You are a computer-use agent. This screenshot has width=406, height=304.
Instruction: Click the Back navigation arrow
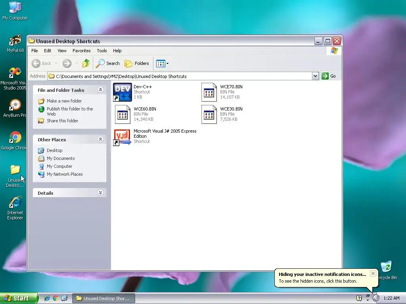[36, 63]
